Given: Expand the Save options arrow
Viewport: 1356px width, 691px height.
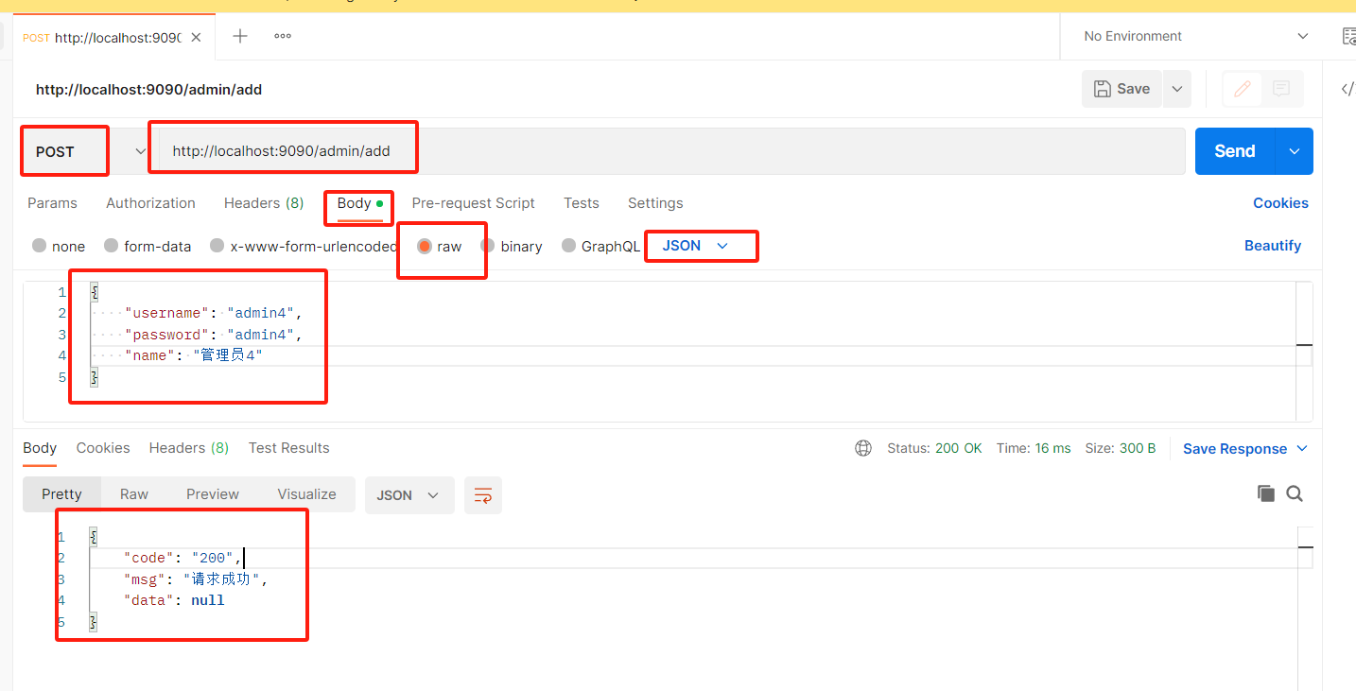Looking at the screenshot, I should coord(1177,89).
